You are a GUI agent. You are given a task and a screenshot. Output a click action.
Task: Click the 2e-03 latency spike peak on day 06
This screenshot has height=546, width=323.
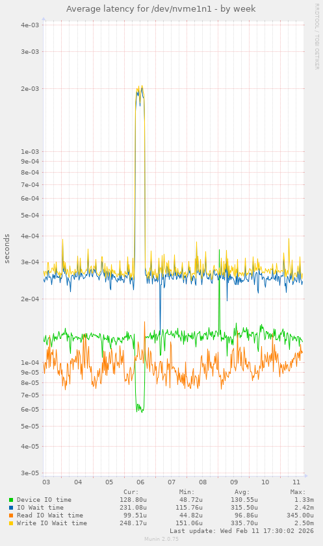(140, 89)
